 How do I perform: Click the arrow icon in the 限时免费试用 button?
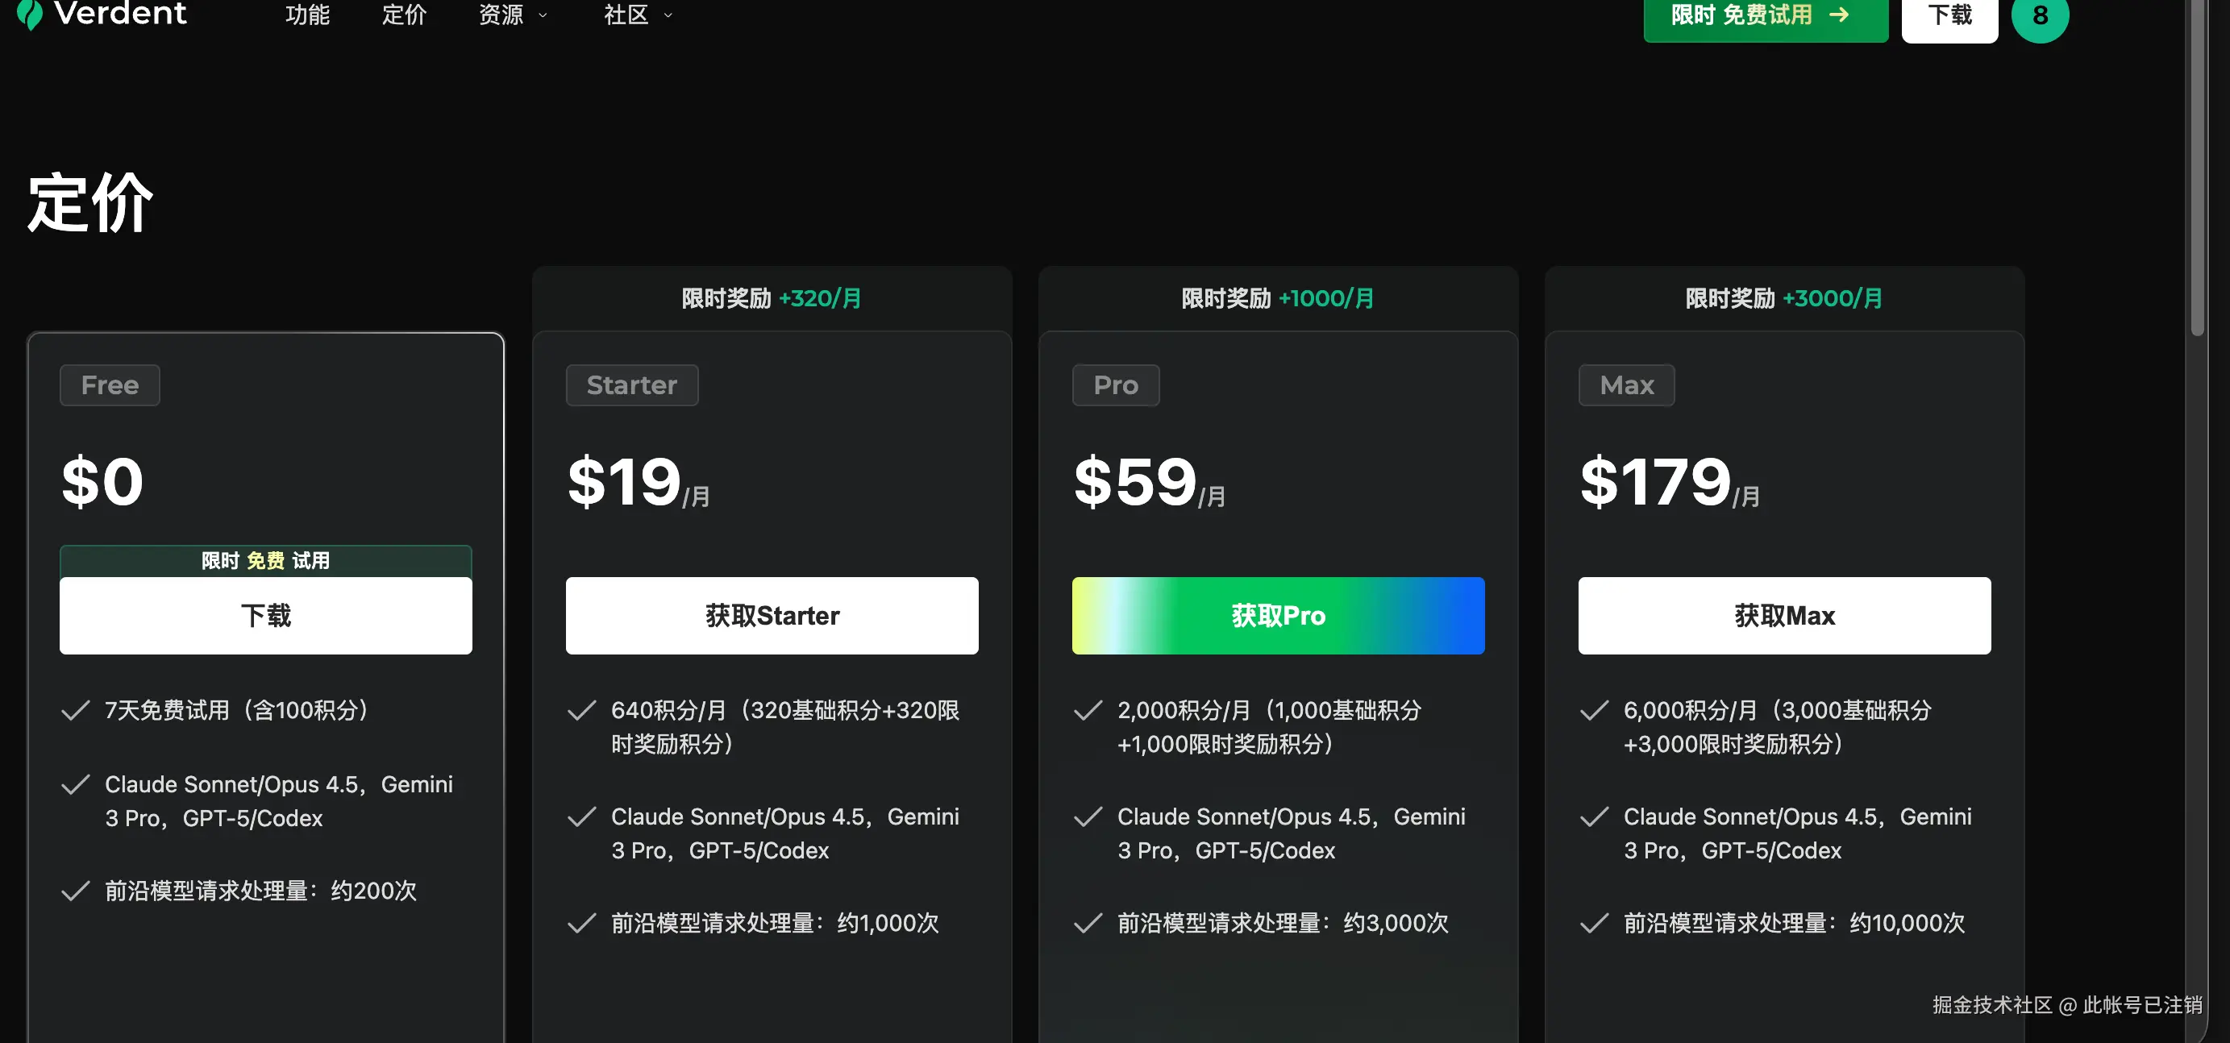click(1843, 15)
